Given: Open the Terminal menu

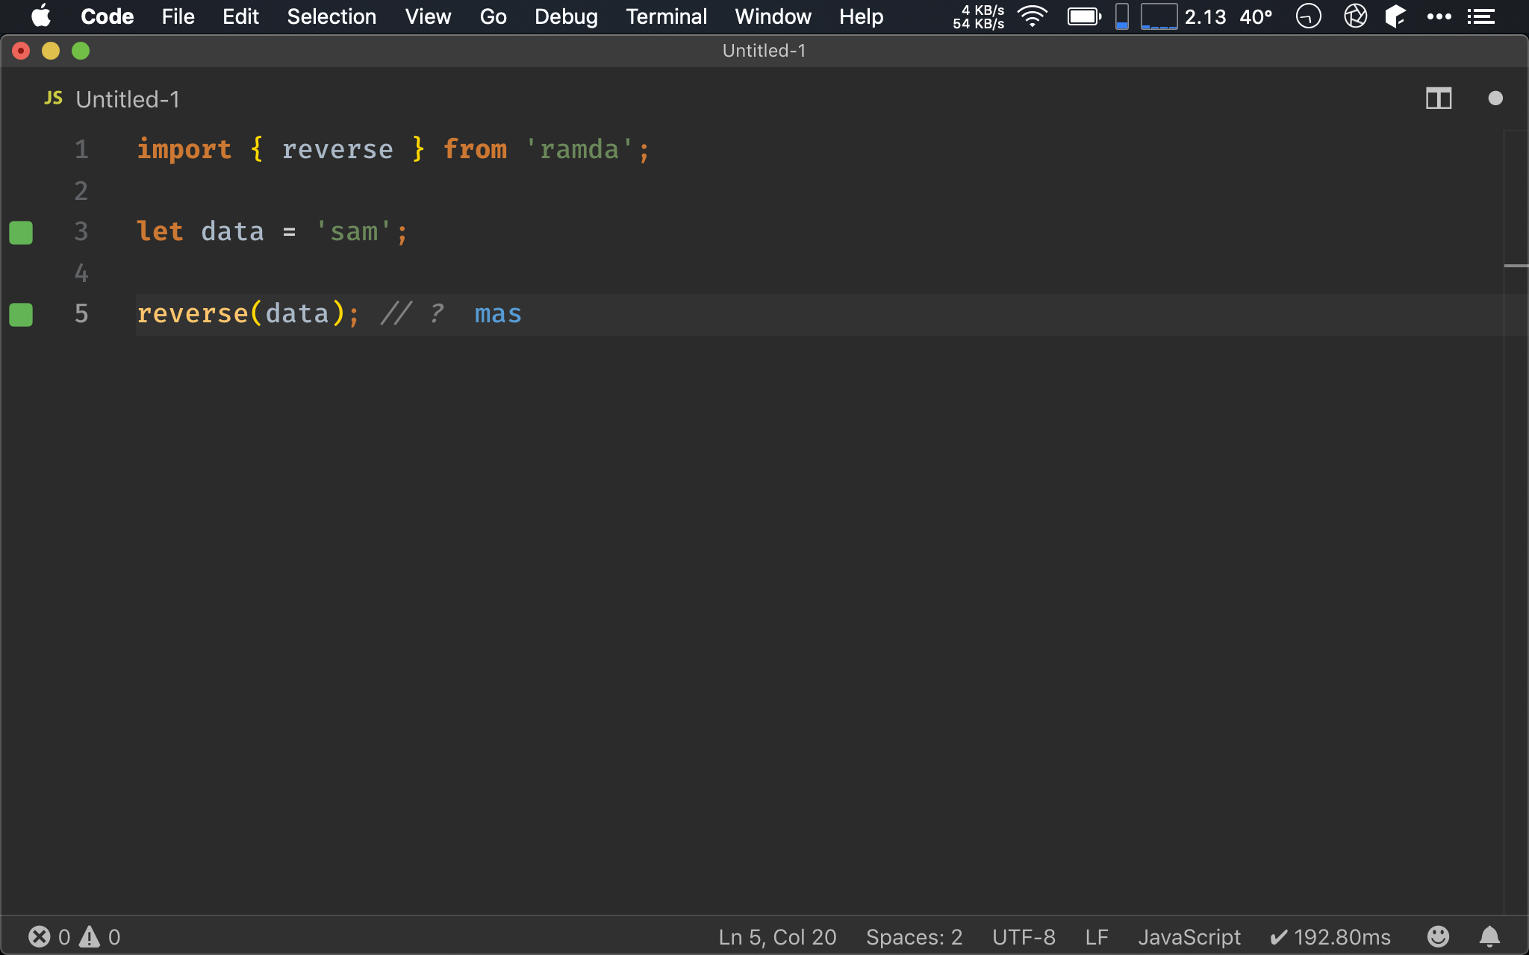Looking at the screenshot, I should coord(666,16).
